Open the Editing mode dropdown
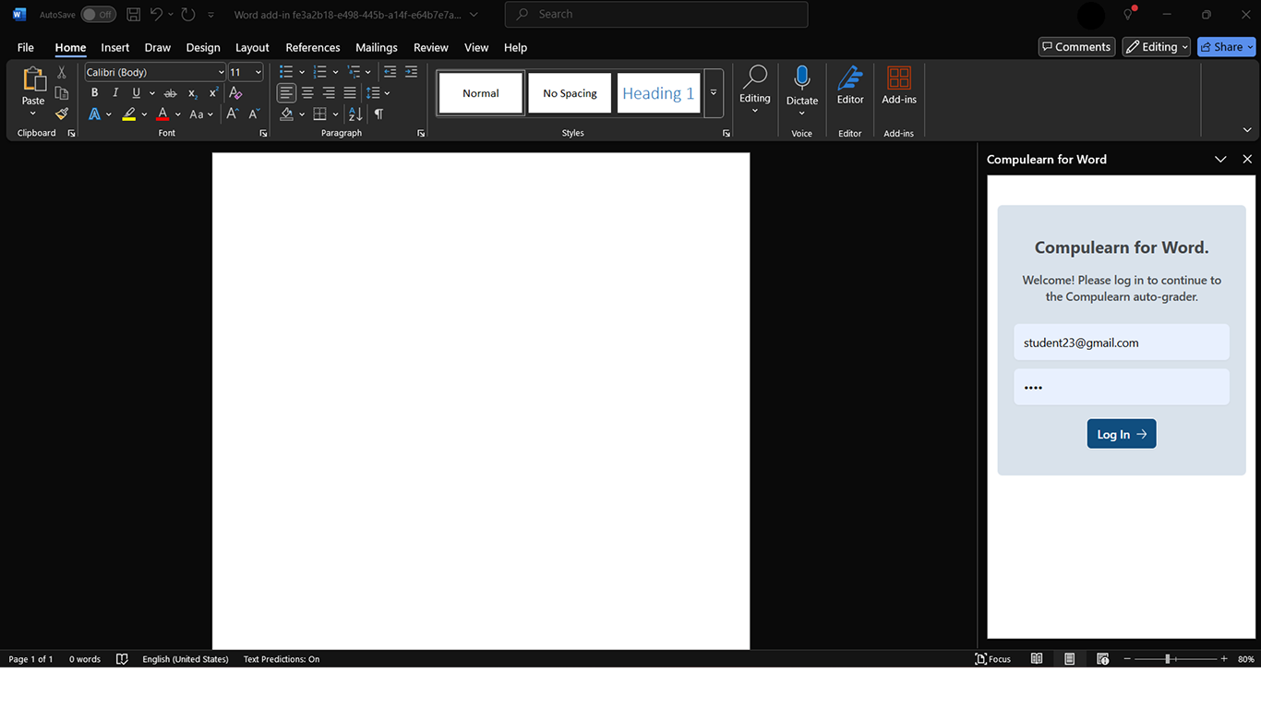This screenshot has width=1261, height=709. [x=1156, y=47]
